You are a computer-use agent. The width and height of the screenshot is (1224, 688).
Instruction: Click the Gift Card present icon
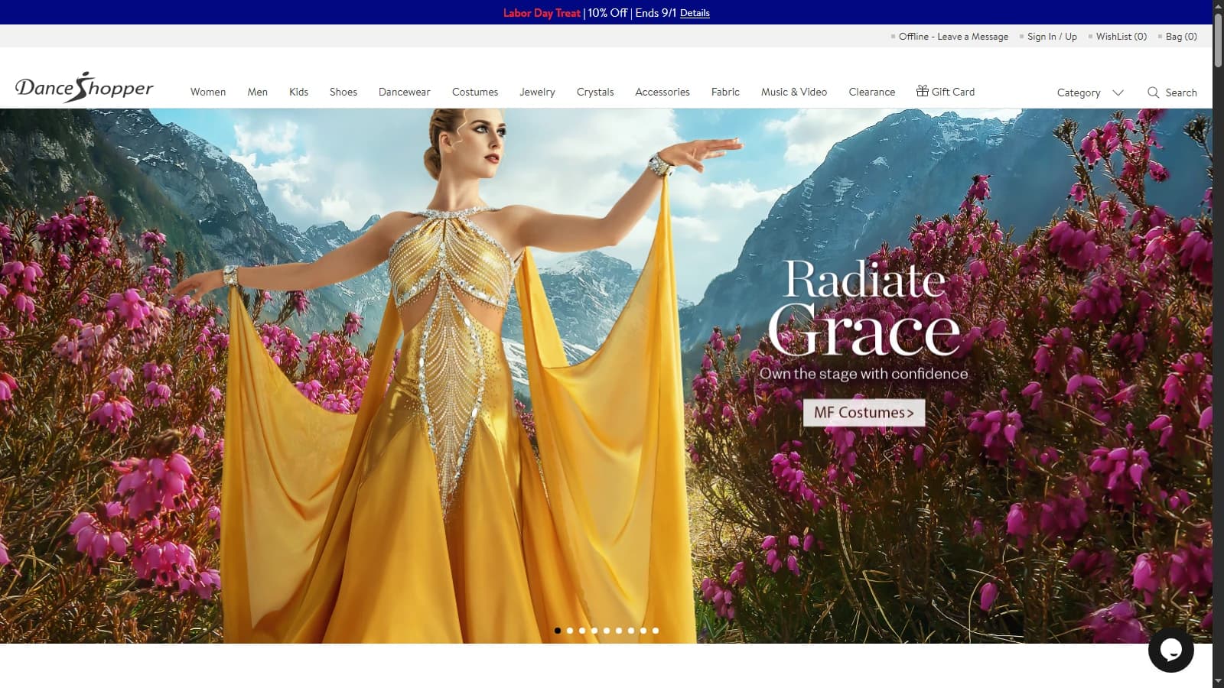tap(923, 91)
